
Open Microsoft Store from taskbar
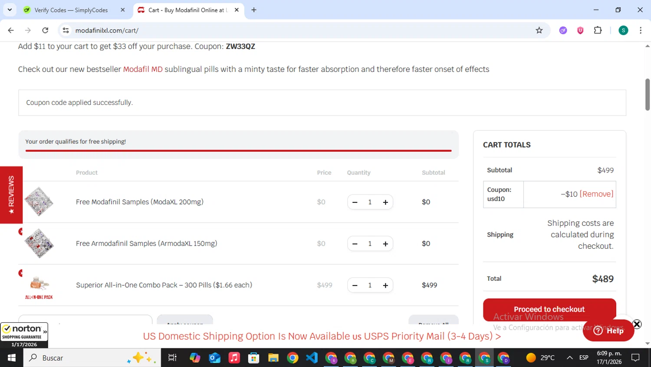point(253,358)
